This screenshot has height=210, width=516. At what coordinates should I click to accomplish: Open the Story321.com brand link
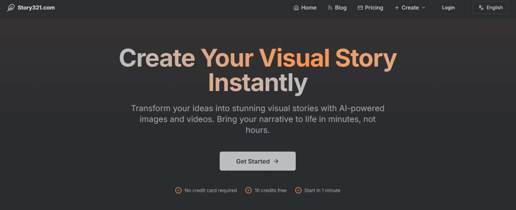[x=34, y=8]
